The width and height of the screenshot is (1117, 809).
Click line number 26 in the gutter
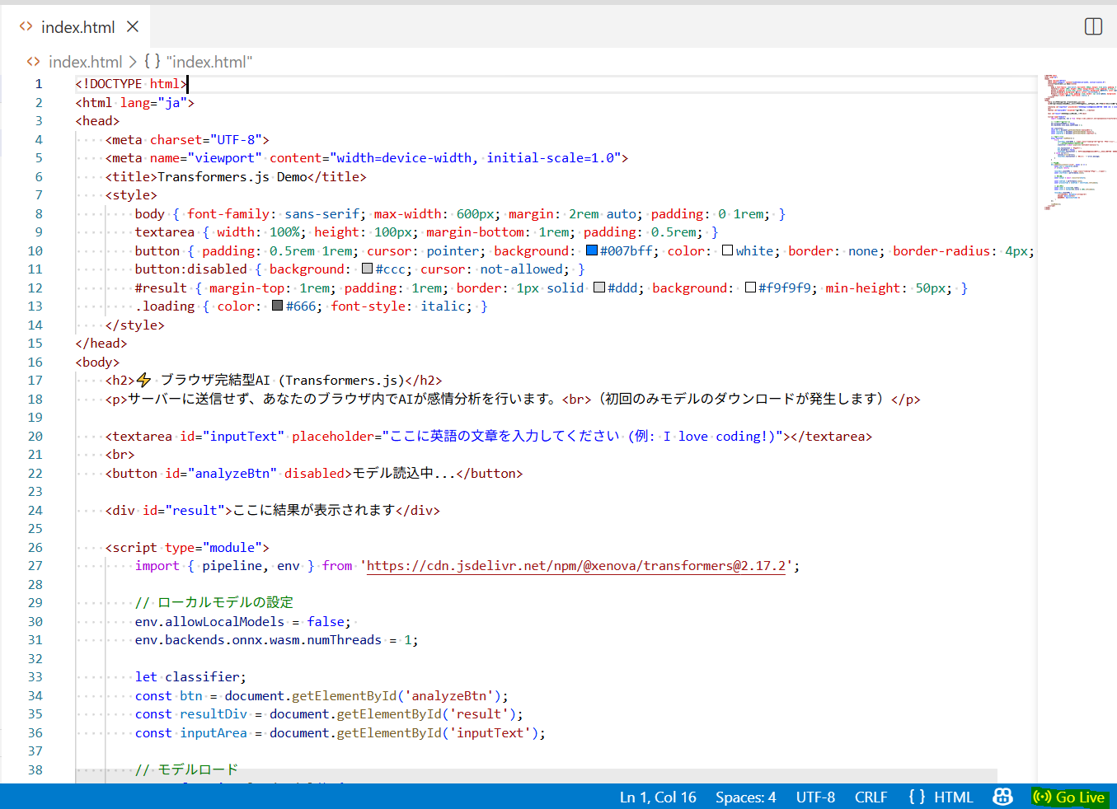tap(35, 547)
